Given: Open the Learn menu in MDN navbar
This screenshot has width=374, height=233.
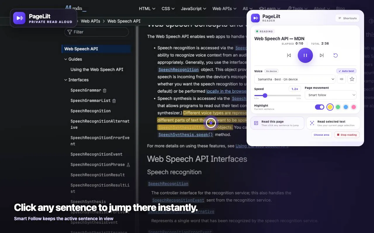Looking at the screenshot, I should coord(270,9).
